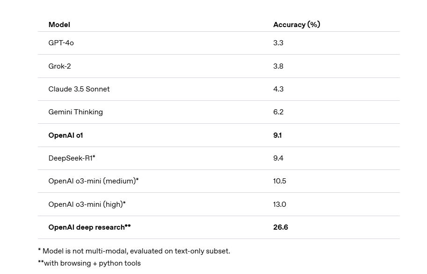Click the OpenAI o3-mini (high) model name

click(87, 204)
